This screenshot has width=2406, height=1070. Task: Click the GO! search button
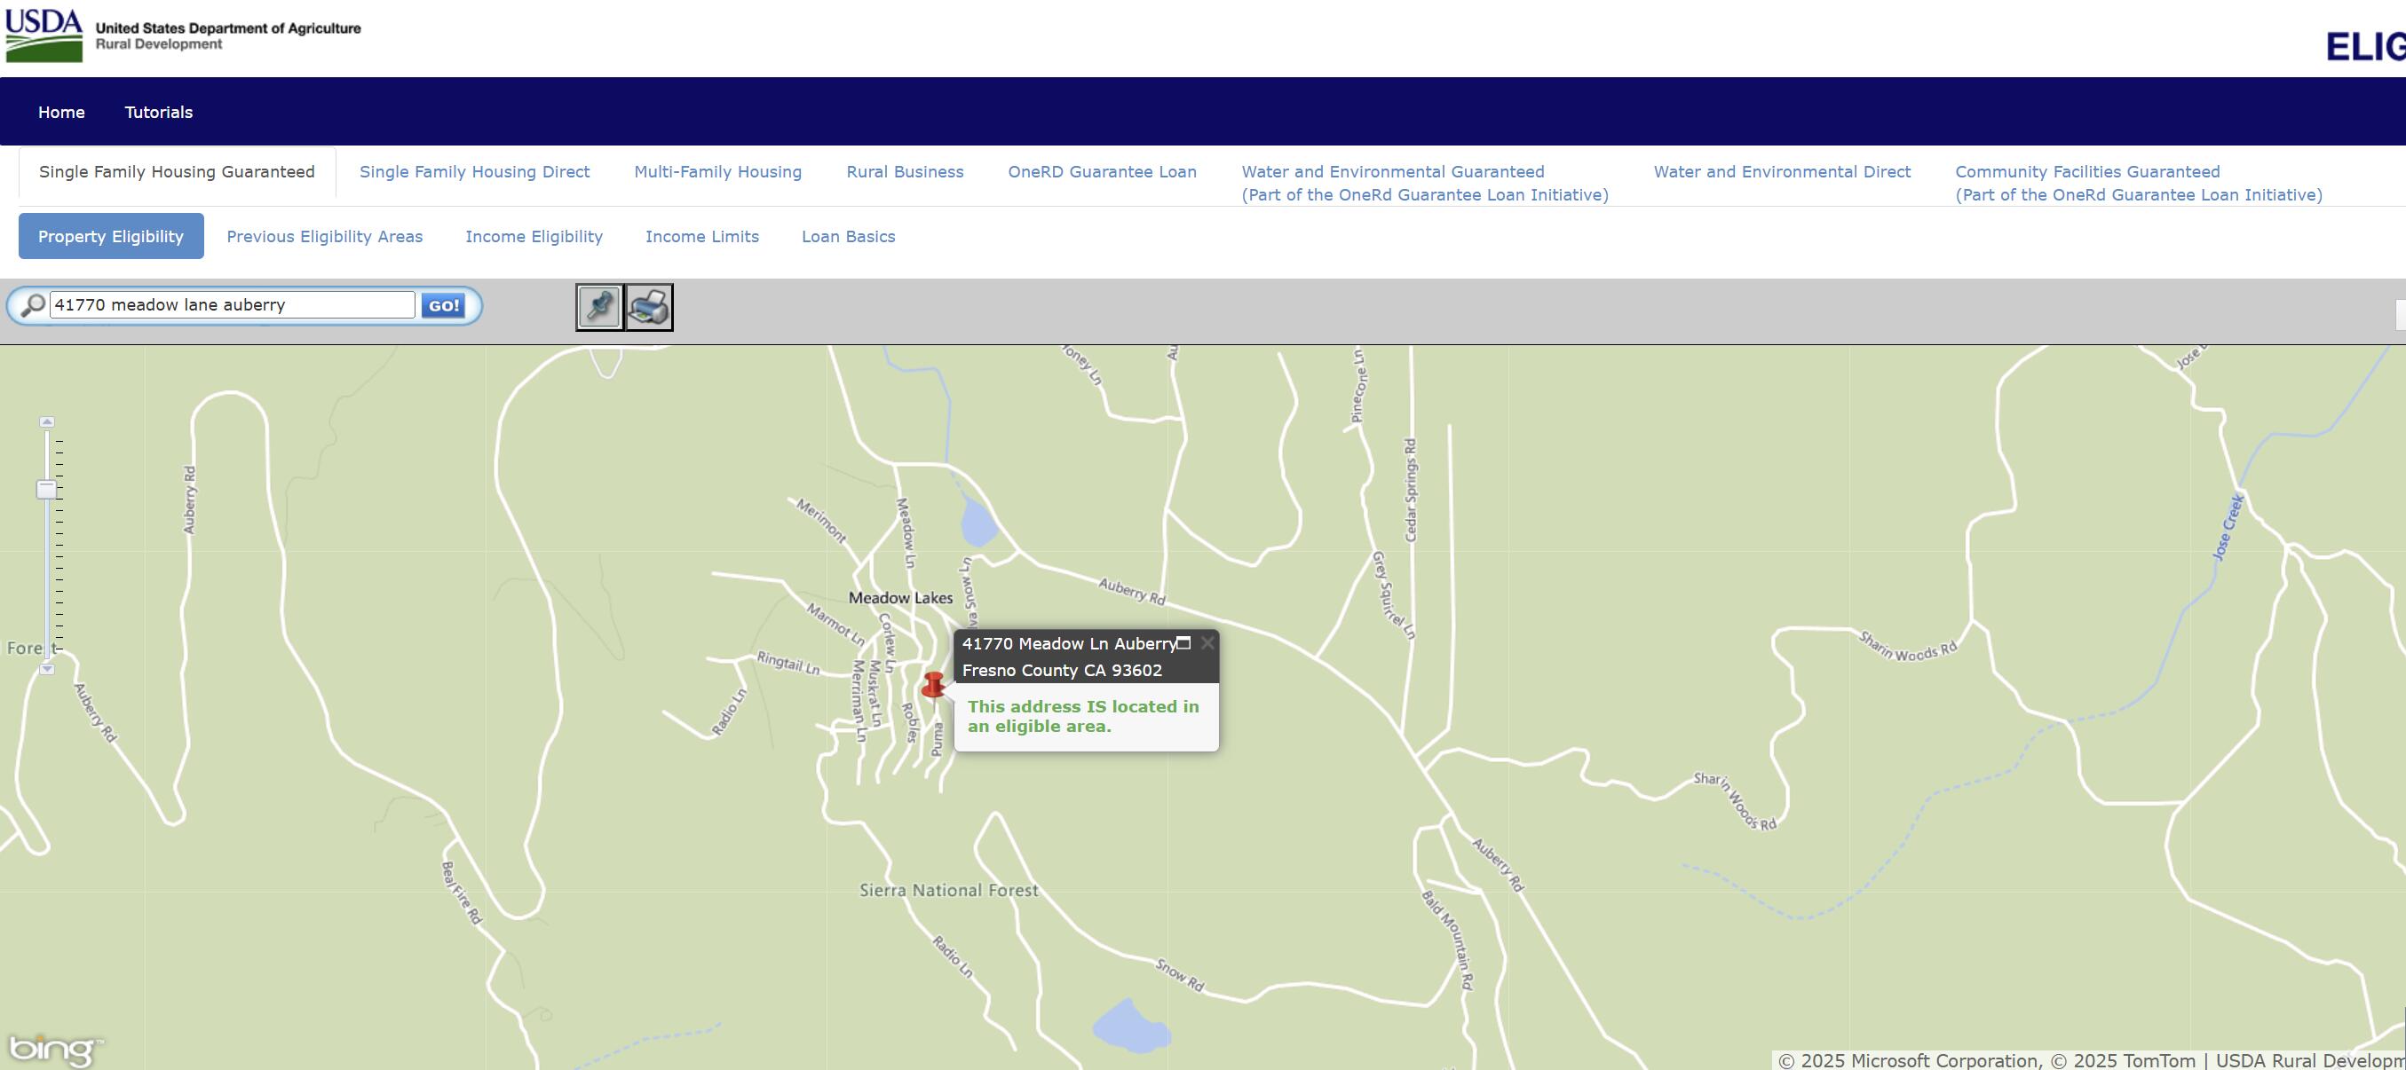click(x=443, y=305)
